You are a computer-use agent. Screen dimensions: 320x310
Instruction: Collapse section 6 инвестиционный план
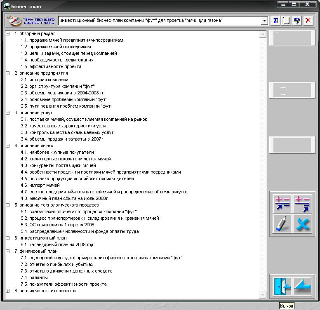tap(7, 238)
